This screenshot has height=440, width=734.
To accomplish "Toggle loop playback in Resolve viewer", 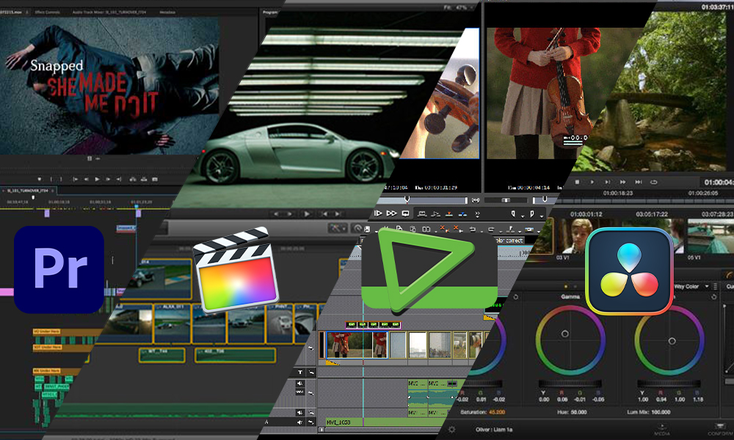I will click(x=653, y=182).
